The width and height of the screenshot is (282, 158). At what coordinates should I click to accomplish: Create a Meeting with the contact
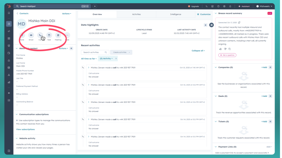(x=58, y=35)
